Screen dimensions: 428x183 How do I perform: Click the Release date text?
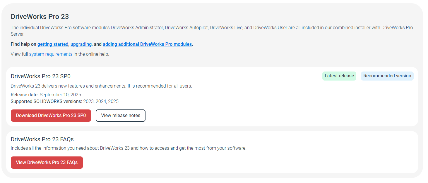[x=25, y=95]
